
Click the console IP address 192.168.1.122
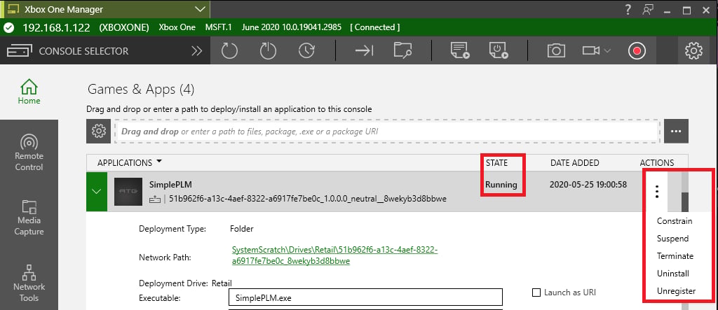56,27
